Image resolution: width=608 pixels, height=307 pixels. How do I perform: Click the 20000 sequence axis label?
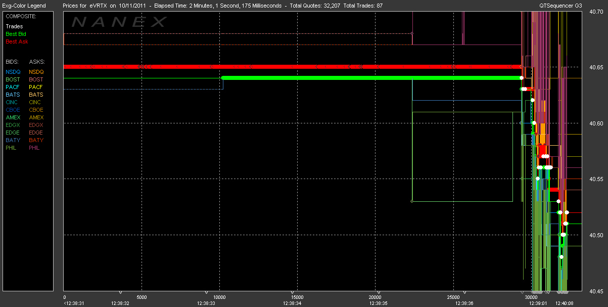pyautogui.click(x=375, y=297)
